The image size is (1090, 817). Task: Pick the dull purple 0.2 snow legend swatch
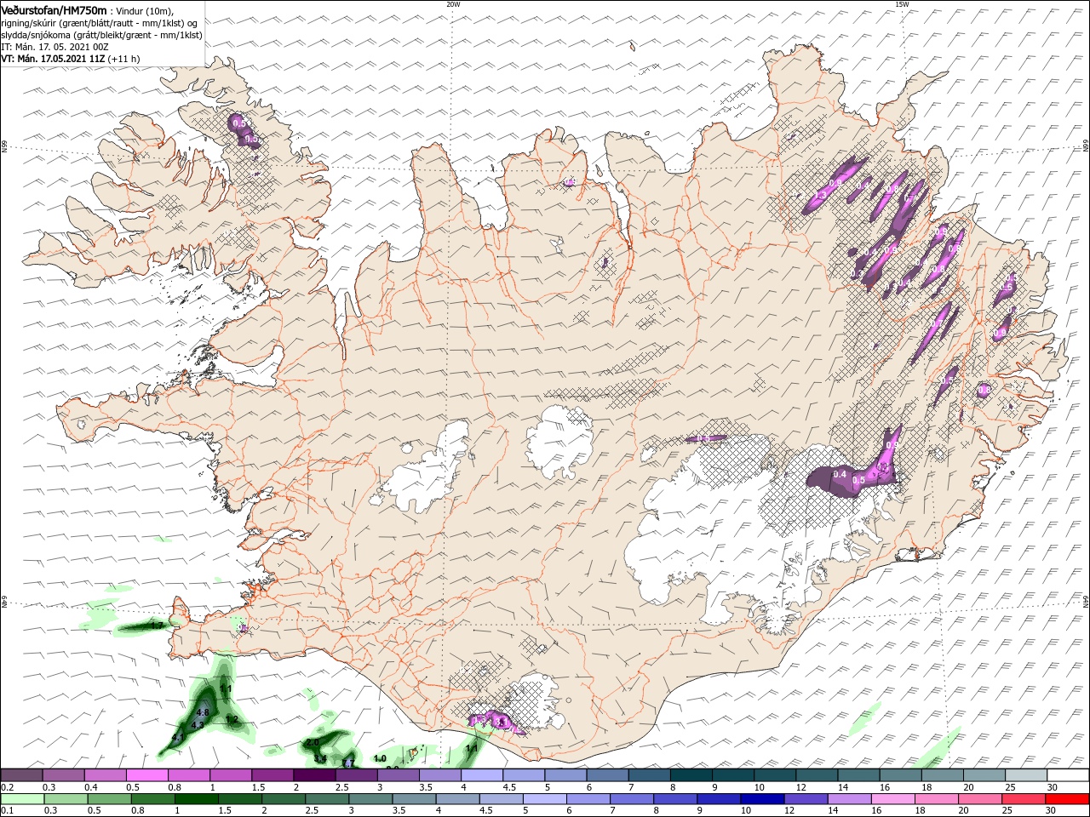21,775
